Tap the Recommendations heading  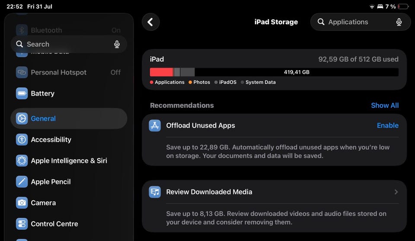point(182,106)
